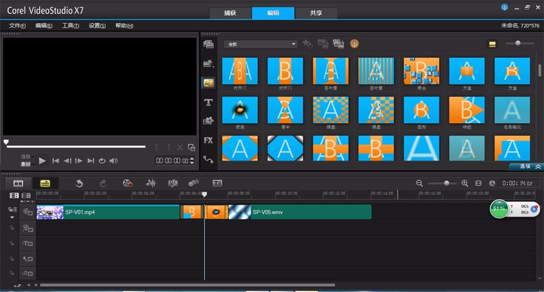This screenshot has width=544, height=292.
Task: Expand the down arrow below track manager
Action: pos(12,217)
